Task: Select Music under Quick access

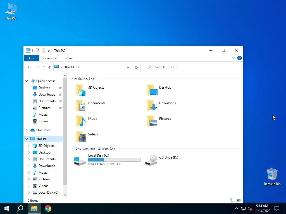Action: pyautogui.click(x=43, y=115)
